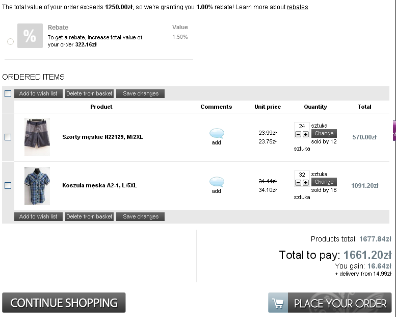Check the box for Szorty męskie N22129
This screenshot has width=396, height=317.
8,137
